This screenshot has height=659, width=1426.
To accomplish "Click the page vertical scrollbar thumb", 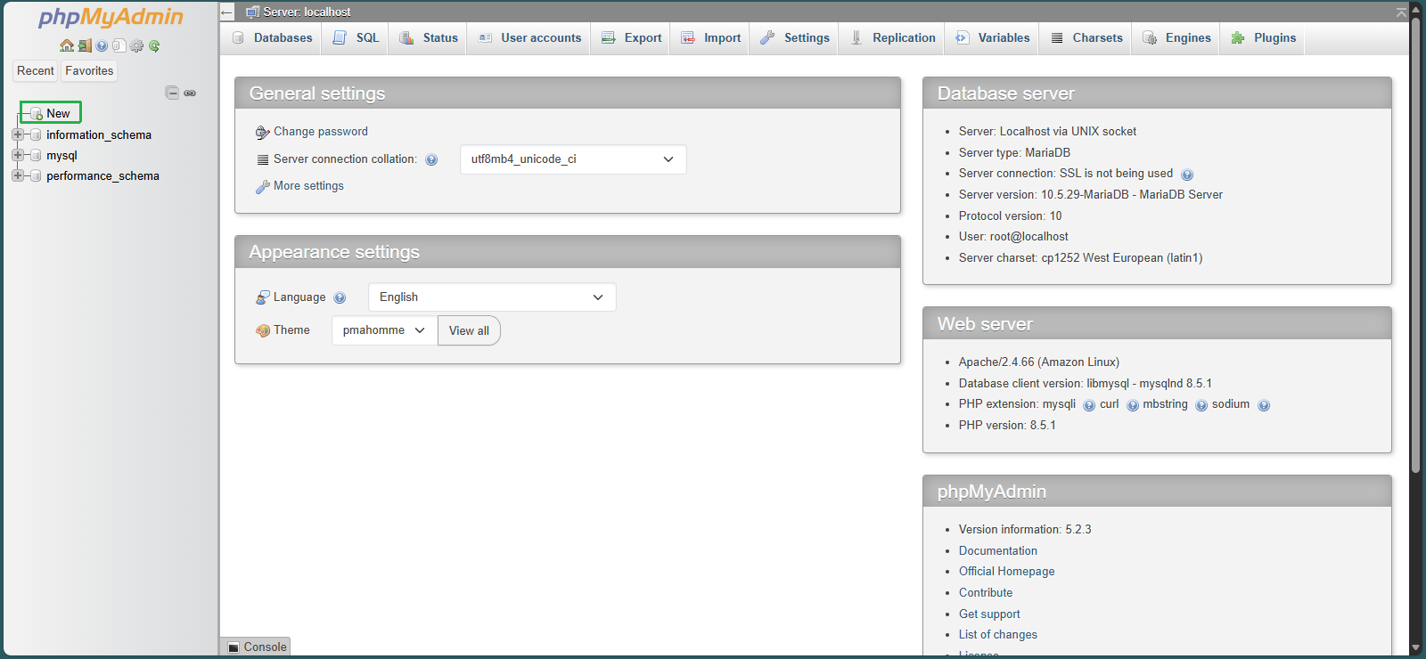I will (x=1416, y=245).
